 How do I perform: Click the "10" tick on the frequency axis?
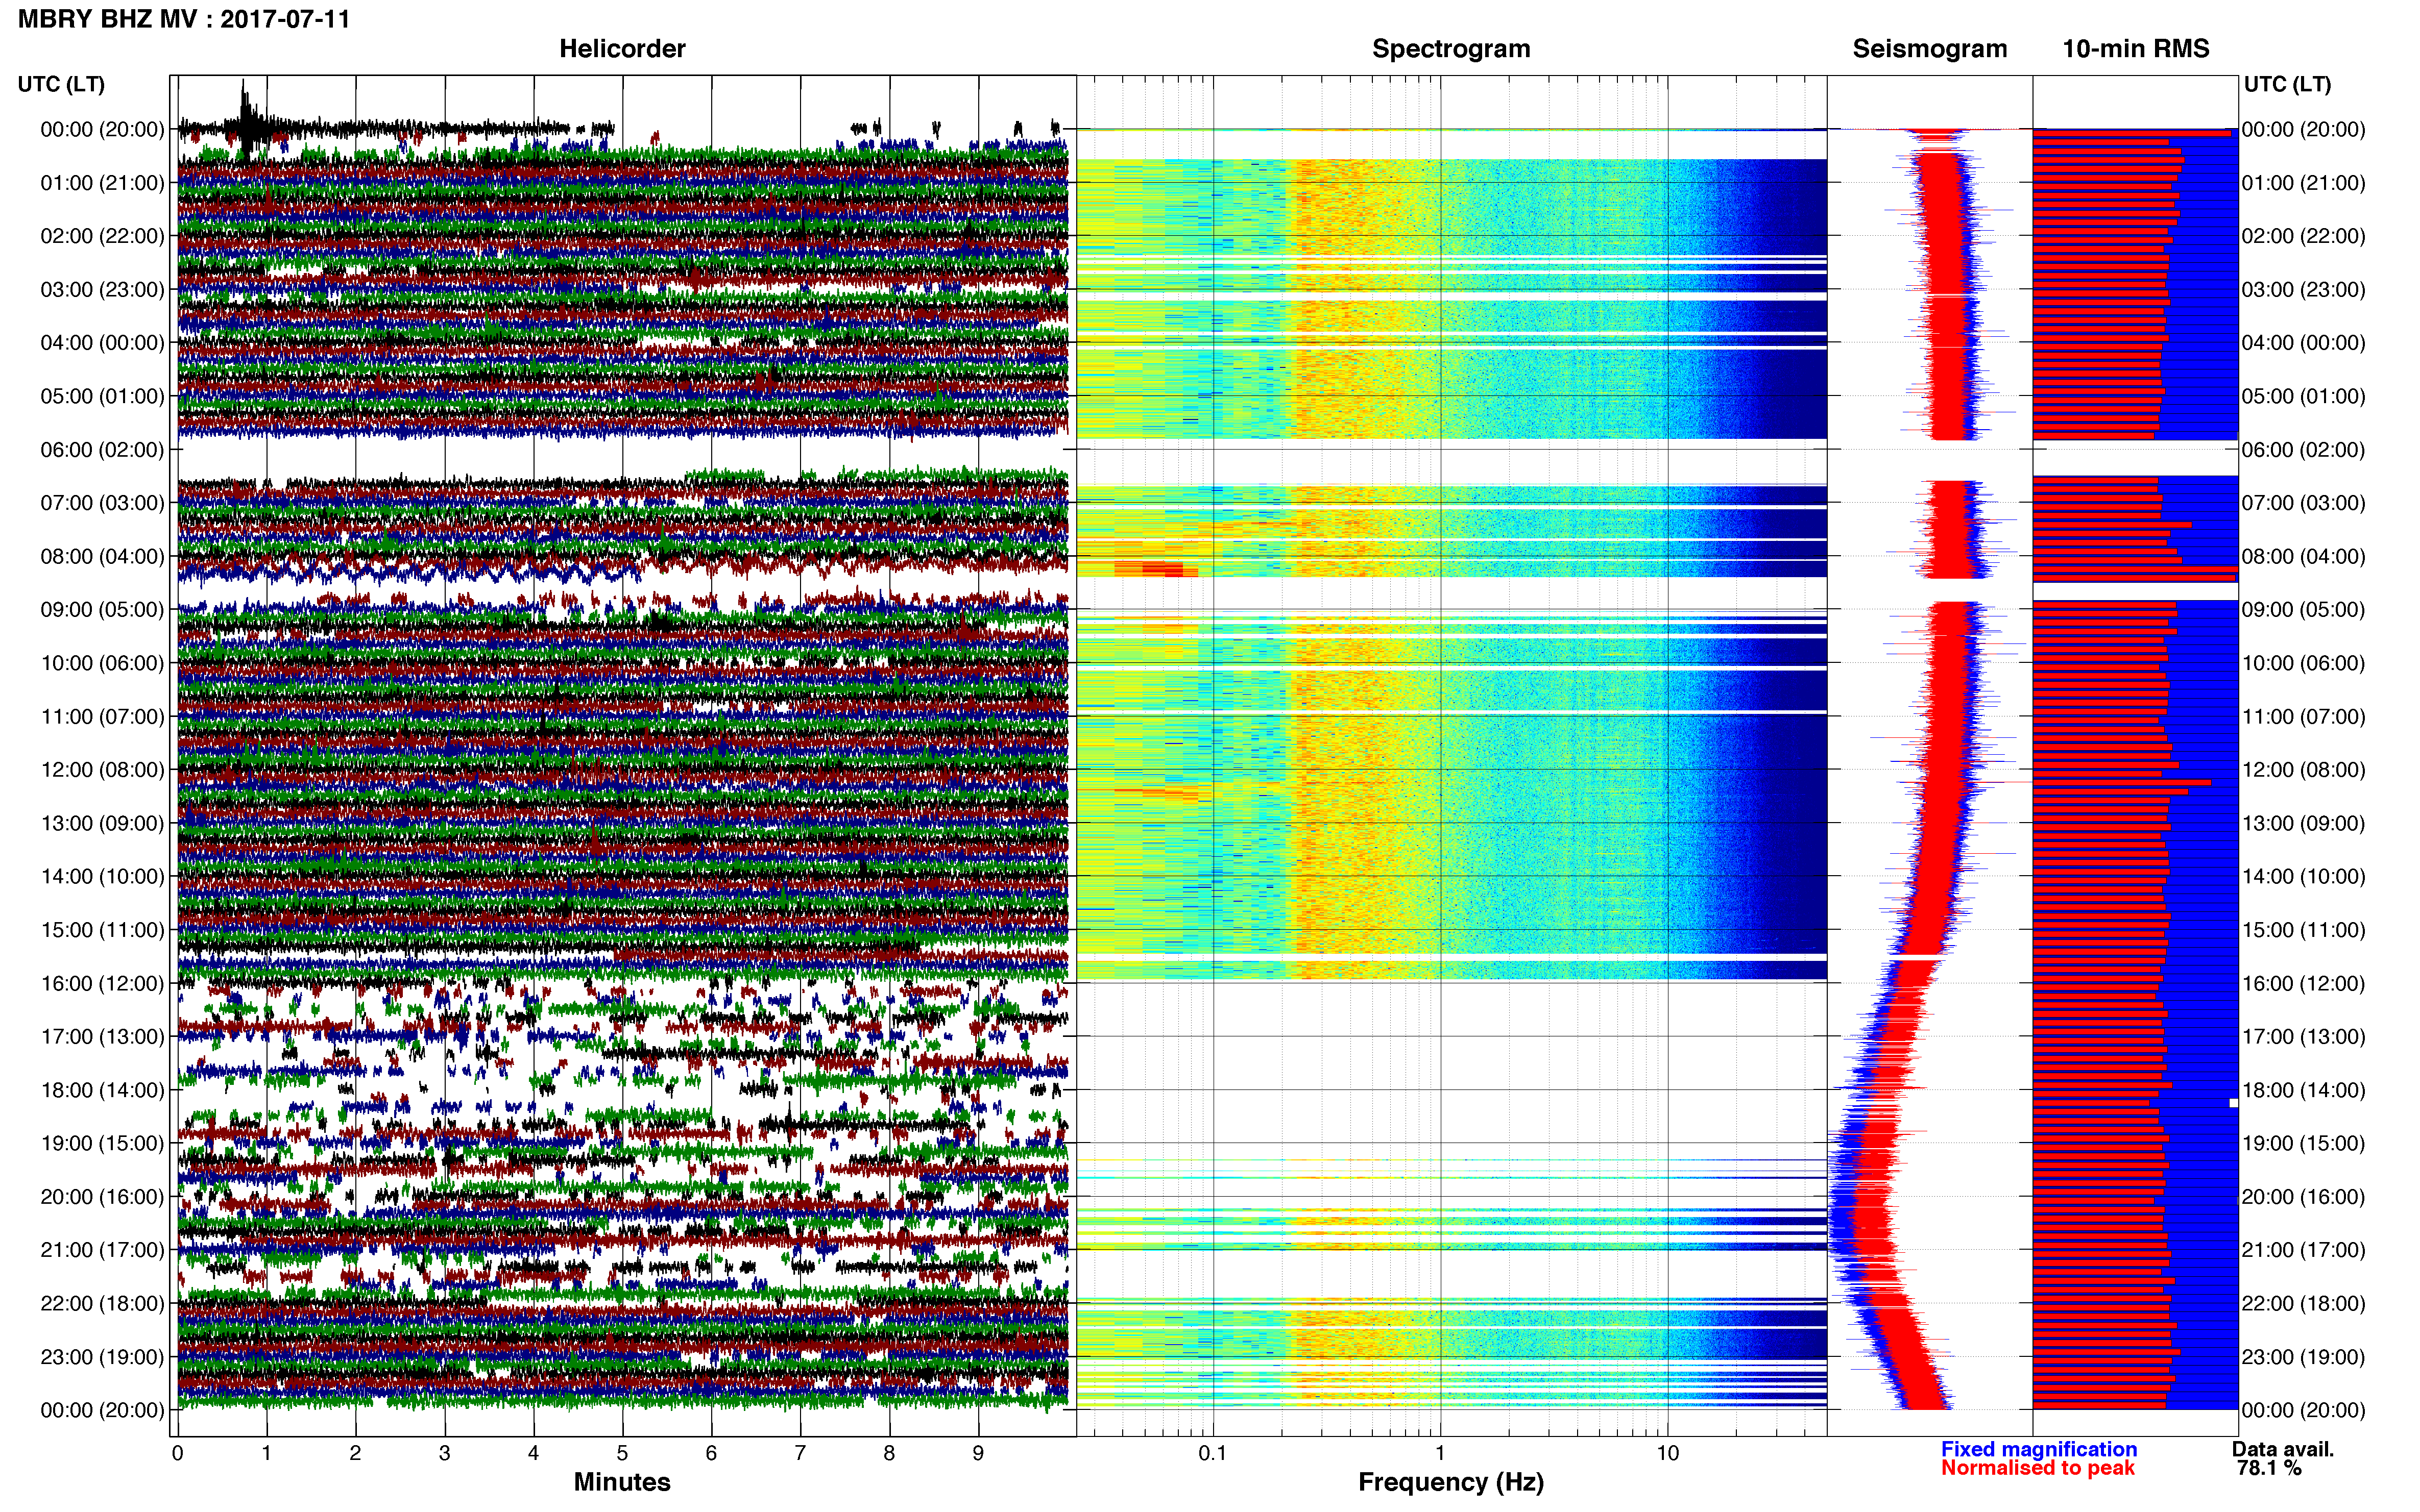(1667, 1454)
